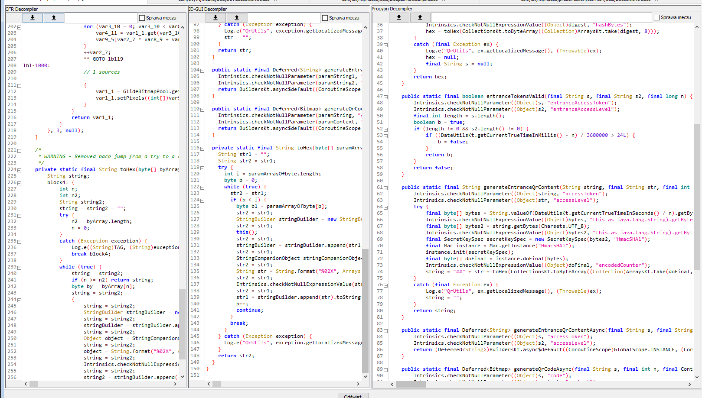Focus the search field in CFR Decompiler
This screenshot has width=702, height=398.
(101, 18)
